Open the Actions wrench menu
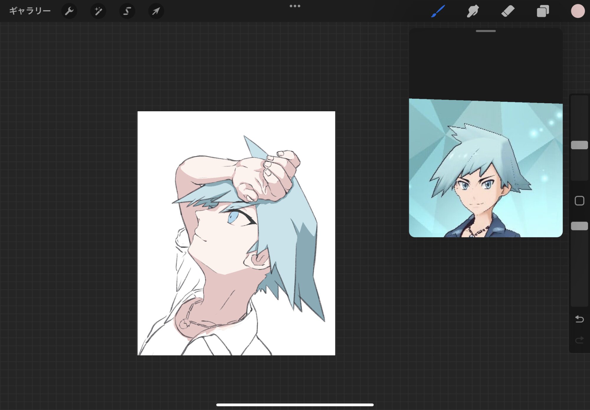 (x=69, y=11)
